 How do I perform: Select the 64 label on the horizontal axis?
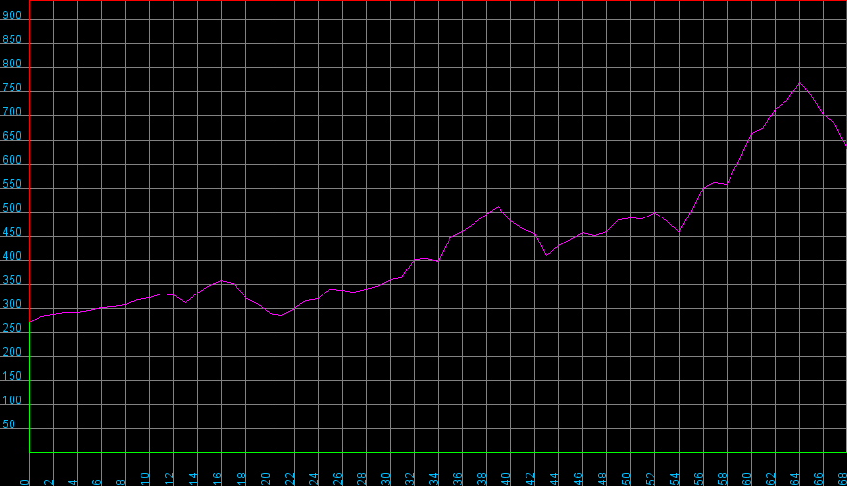795,479
